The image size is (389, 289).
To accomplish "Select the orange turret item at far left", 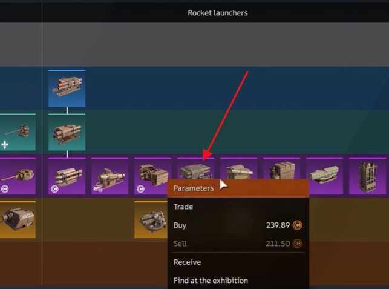I will (x=18, y=220).
